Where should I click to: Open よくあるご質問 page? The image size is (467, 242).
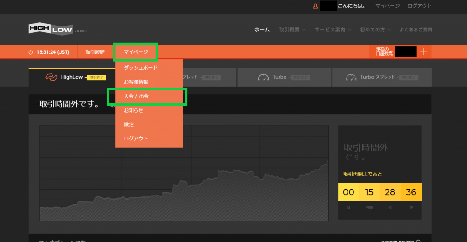tap(415, 30)
